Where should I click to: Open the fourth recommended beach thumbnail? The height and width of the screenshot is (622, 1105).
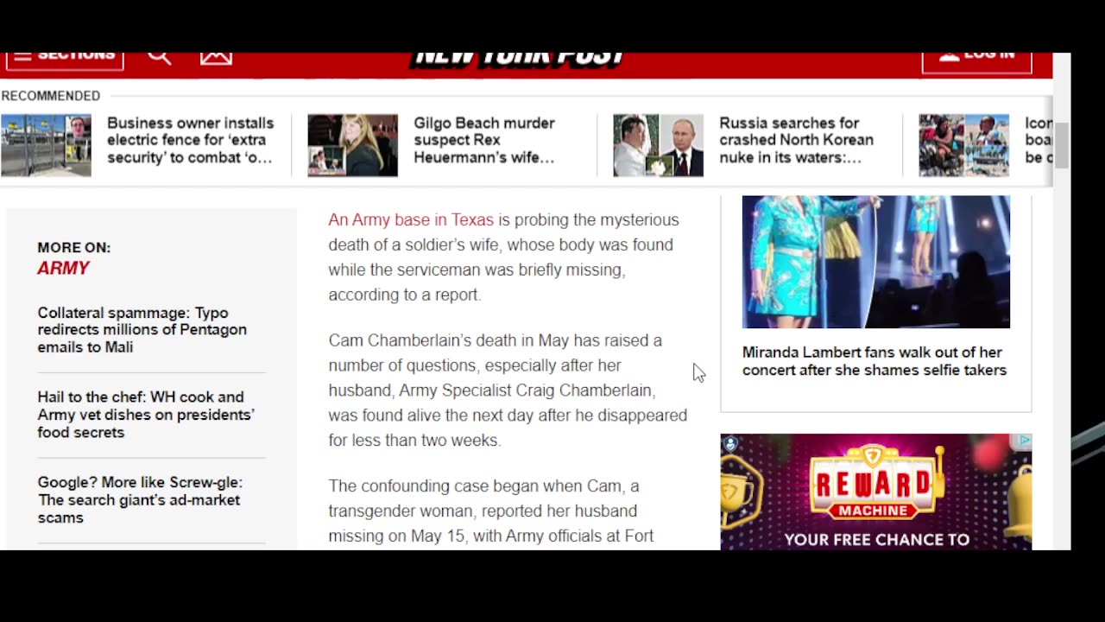[x=963, y=145]
